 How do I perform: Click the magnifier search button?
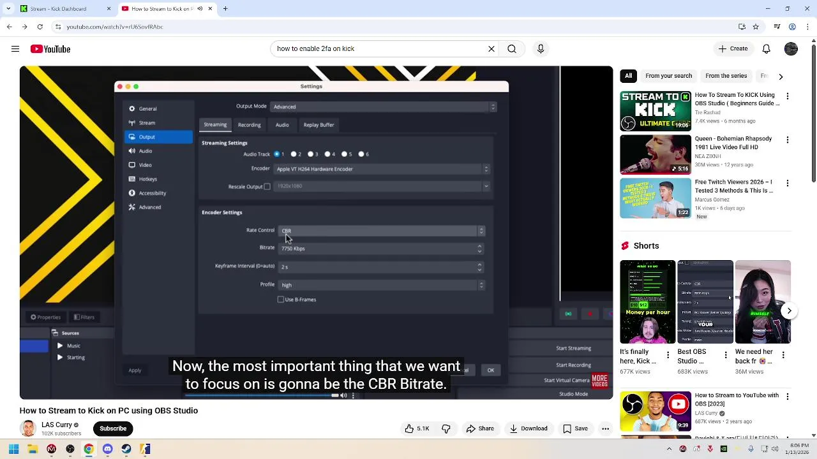click(x=512, y=48)
